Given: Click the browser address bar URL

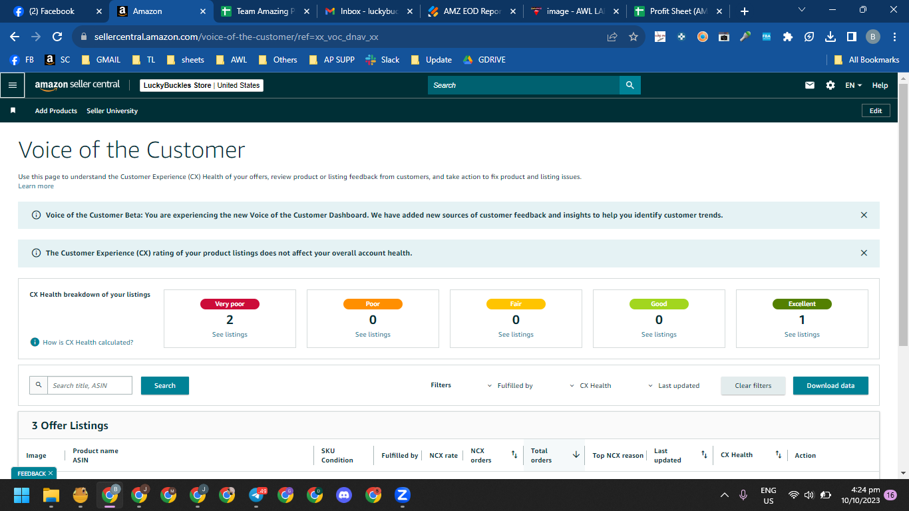Looking at the screenshot, I should [236, 37].
